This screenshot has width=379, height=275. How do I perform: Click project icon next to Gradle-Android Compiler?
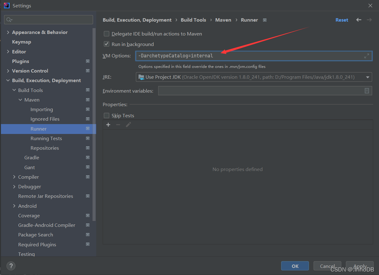pyautogui.click(x=88, y=225)
